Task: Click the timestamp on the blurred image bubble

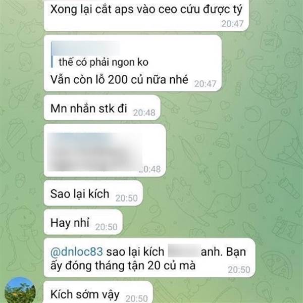Action: (150, 169)
